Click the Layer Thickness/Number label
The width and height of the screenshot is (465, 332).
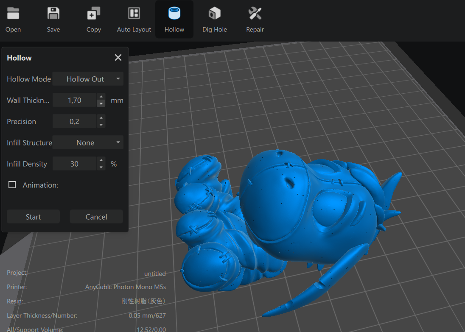(x=42, y=315)
